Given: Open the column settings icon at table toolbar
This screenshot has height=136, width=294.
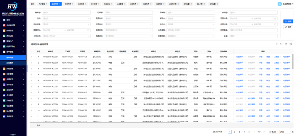Looking at the screenshot, I should point(291,44).
